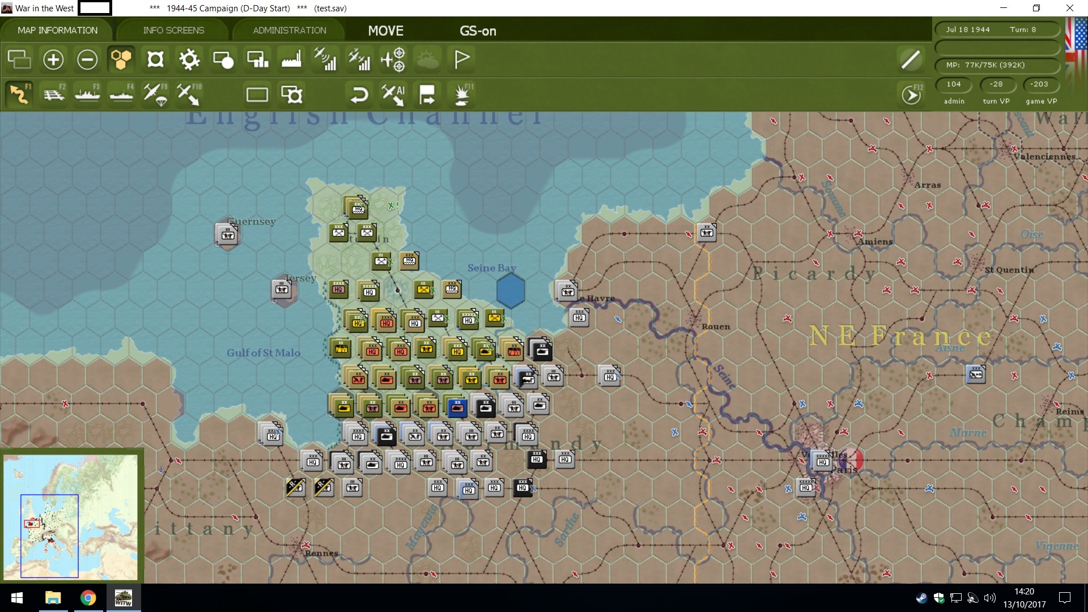Toggle the weather overlay

pos(428,59)
